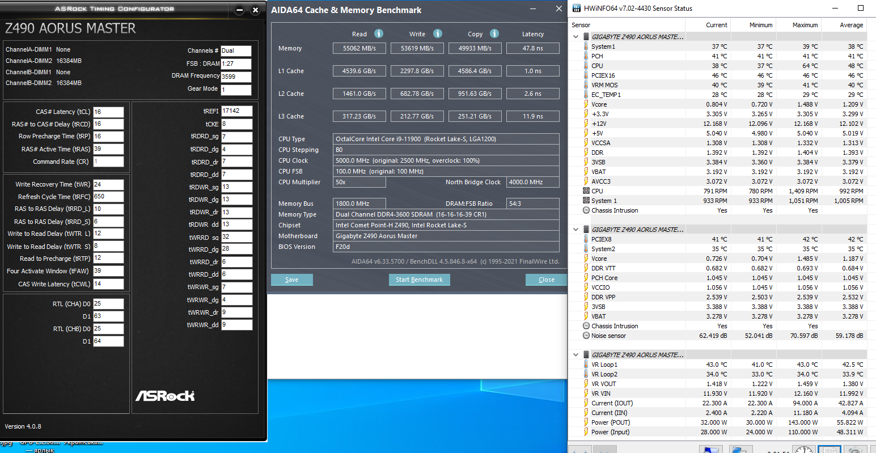Click the CPU fan icon at 791 RPM
Image resolution: width=876 pixels, height=453 pixels.
click(586, 191)
